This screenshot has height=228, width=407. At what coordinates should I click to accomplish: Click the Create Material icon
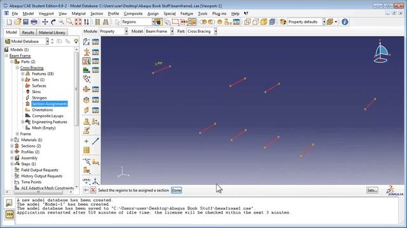[86, 42]
